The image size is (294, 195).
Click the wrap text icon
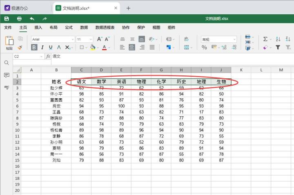(x=186, y=39)
